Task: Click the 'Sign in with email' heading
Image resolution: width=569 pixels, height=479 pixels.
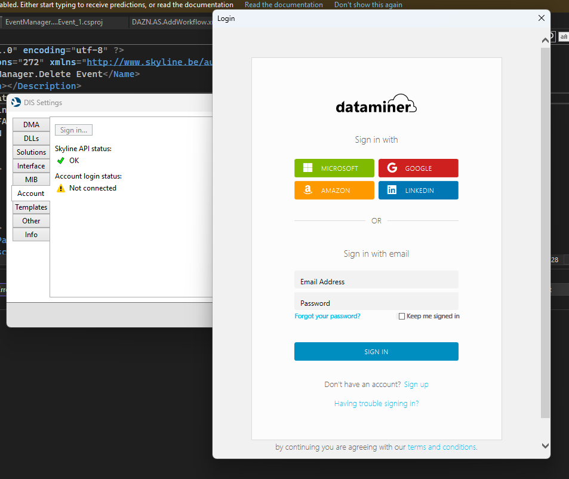Action: point(376,254)
